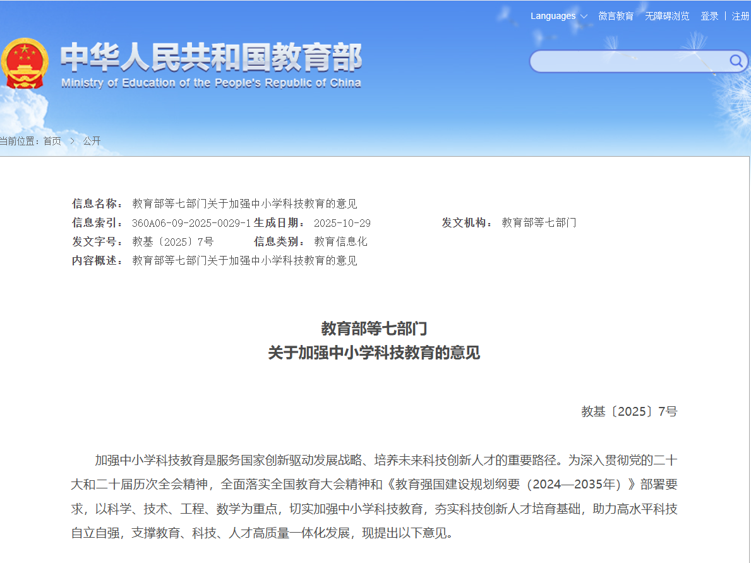
Task: Click the 发文字号 教基〔2025〕7号
Action: coord(170,241)
